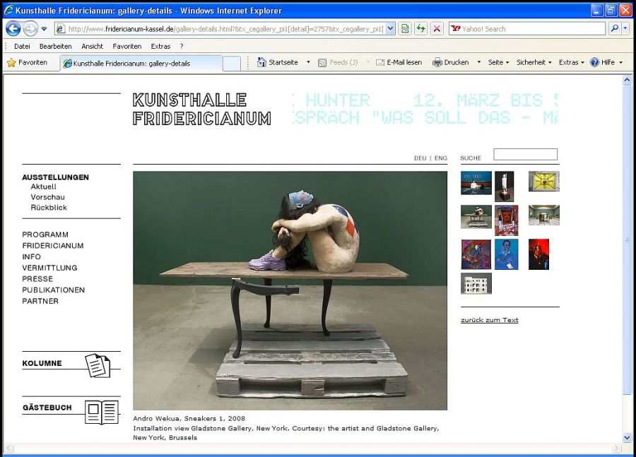The image size is (636, 457).
Task: Open the yellow room thumbnail
Action: [x=544, y=182]
